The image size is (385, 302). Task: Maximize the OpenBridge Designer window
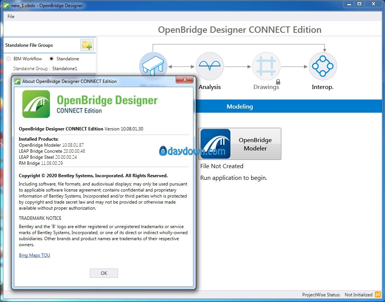click(359, 4)
